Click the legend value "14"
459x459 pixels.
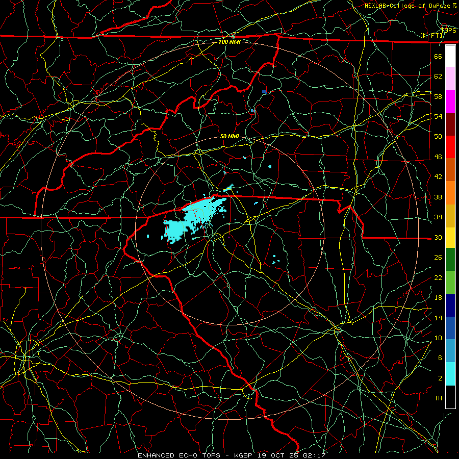point(438,318)
